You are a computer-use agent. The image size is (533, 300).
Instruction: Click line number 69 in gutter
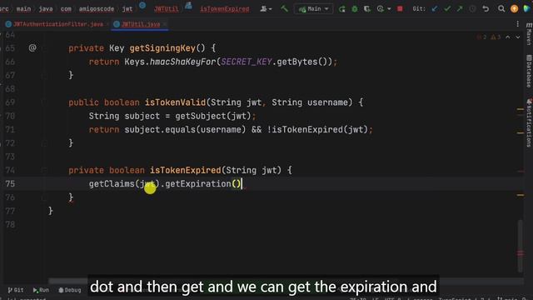pyautogui.click(x=10, y=102)
